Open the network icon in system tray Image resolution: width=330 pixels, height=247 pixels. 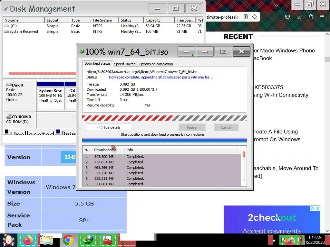coord(291,240)
